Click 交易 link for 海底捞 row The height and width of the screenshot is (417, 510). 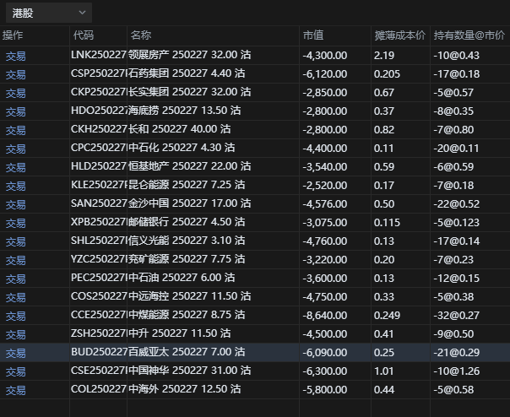[x=15, y=111]
